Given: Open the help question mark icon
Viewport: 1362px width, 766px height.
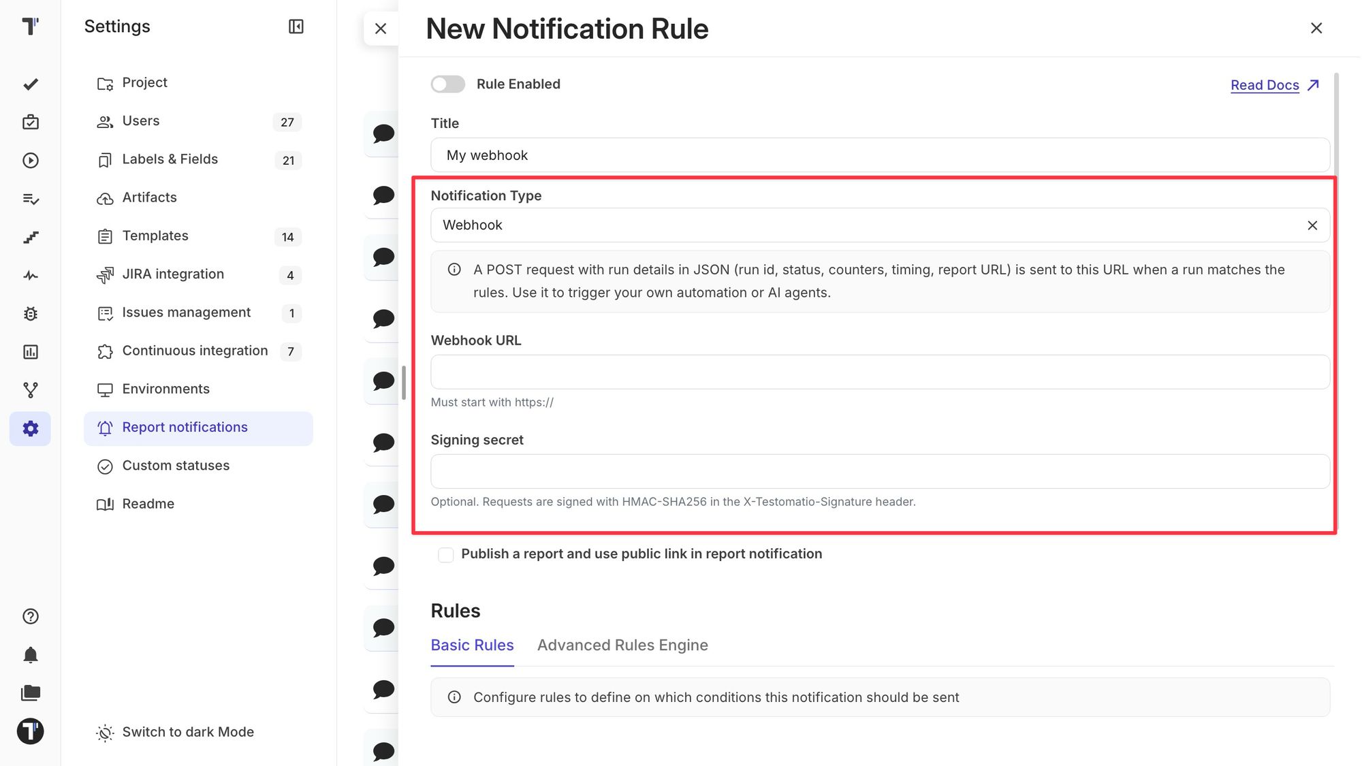Looking at the screenshot, I should [x=31, y=616].
